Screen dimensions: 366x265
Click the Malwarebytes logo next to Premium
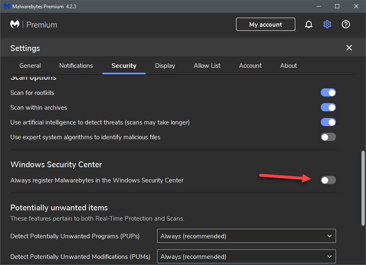pyautogui.click(x=15, y=24)
